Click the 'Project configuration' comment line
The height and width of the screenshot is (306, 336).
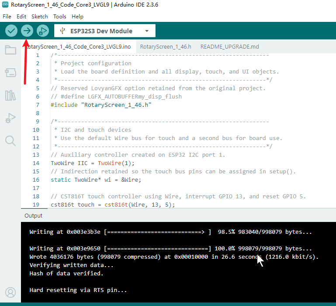(93, 63)
